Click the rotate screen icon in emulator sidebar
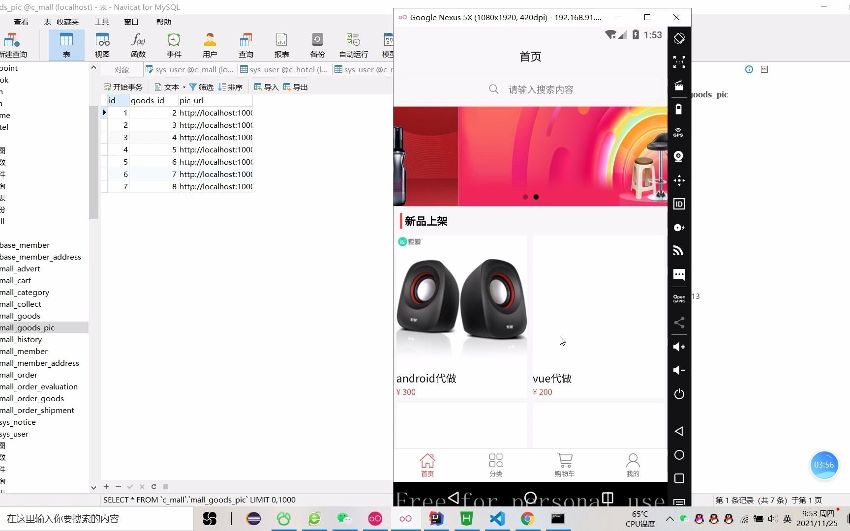Viewport: 850px width, 531px height. coord(679,37)
